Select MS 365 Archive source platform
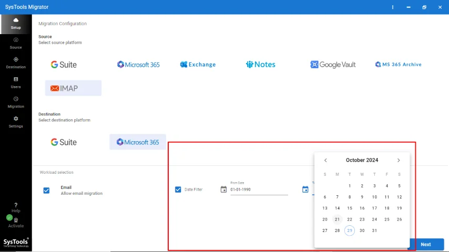Screen dimensions: 449x252 (399, 65)
